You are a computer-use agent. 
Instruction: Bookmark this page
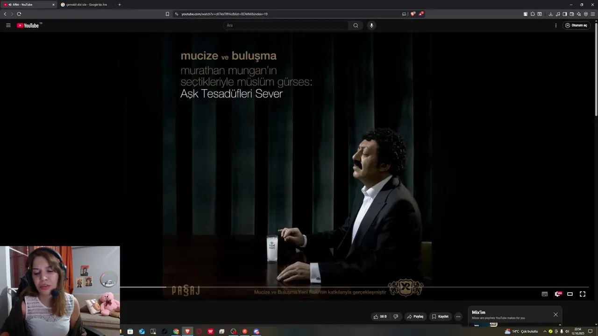coord(167,14)
